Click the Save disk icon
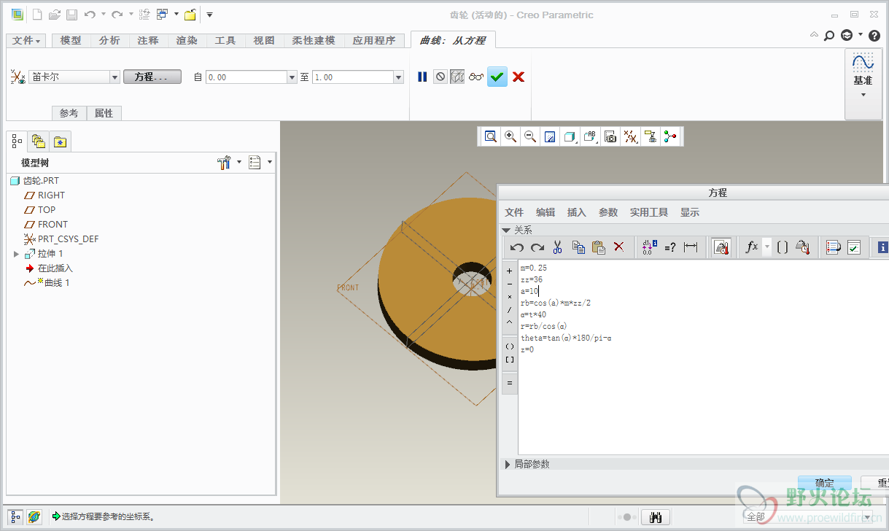 coord(71,15)
